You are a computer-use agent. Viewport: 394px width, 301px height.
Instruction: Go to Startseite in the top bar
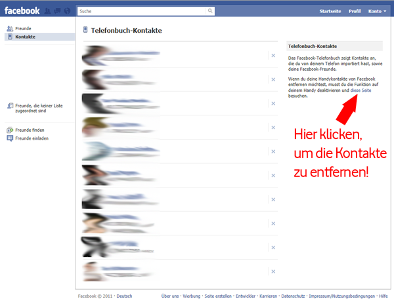(x=330, y=12)
